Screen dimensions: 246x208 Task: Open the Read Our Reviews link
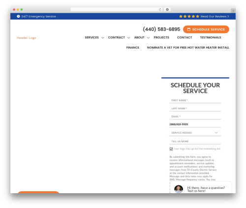coord(215,16)
